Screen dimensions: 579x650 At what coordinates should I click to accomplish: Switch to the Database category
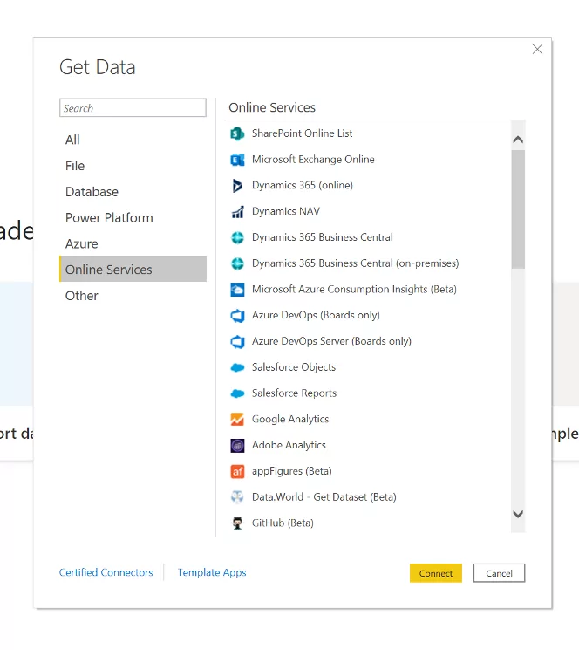(133, 192)
